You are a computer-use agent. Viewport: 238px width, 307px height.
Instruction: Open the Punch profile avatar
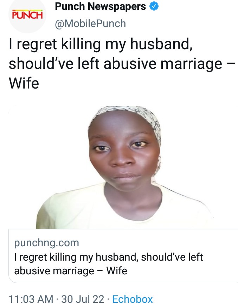27,15
